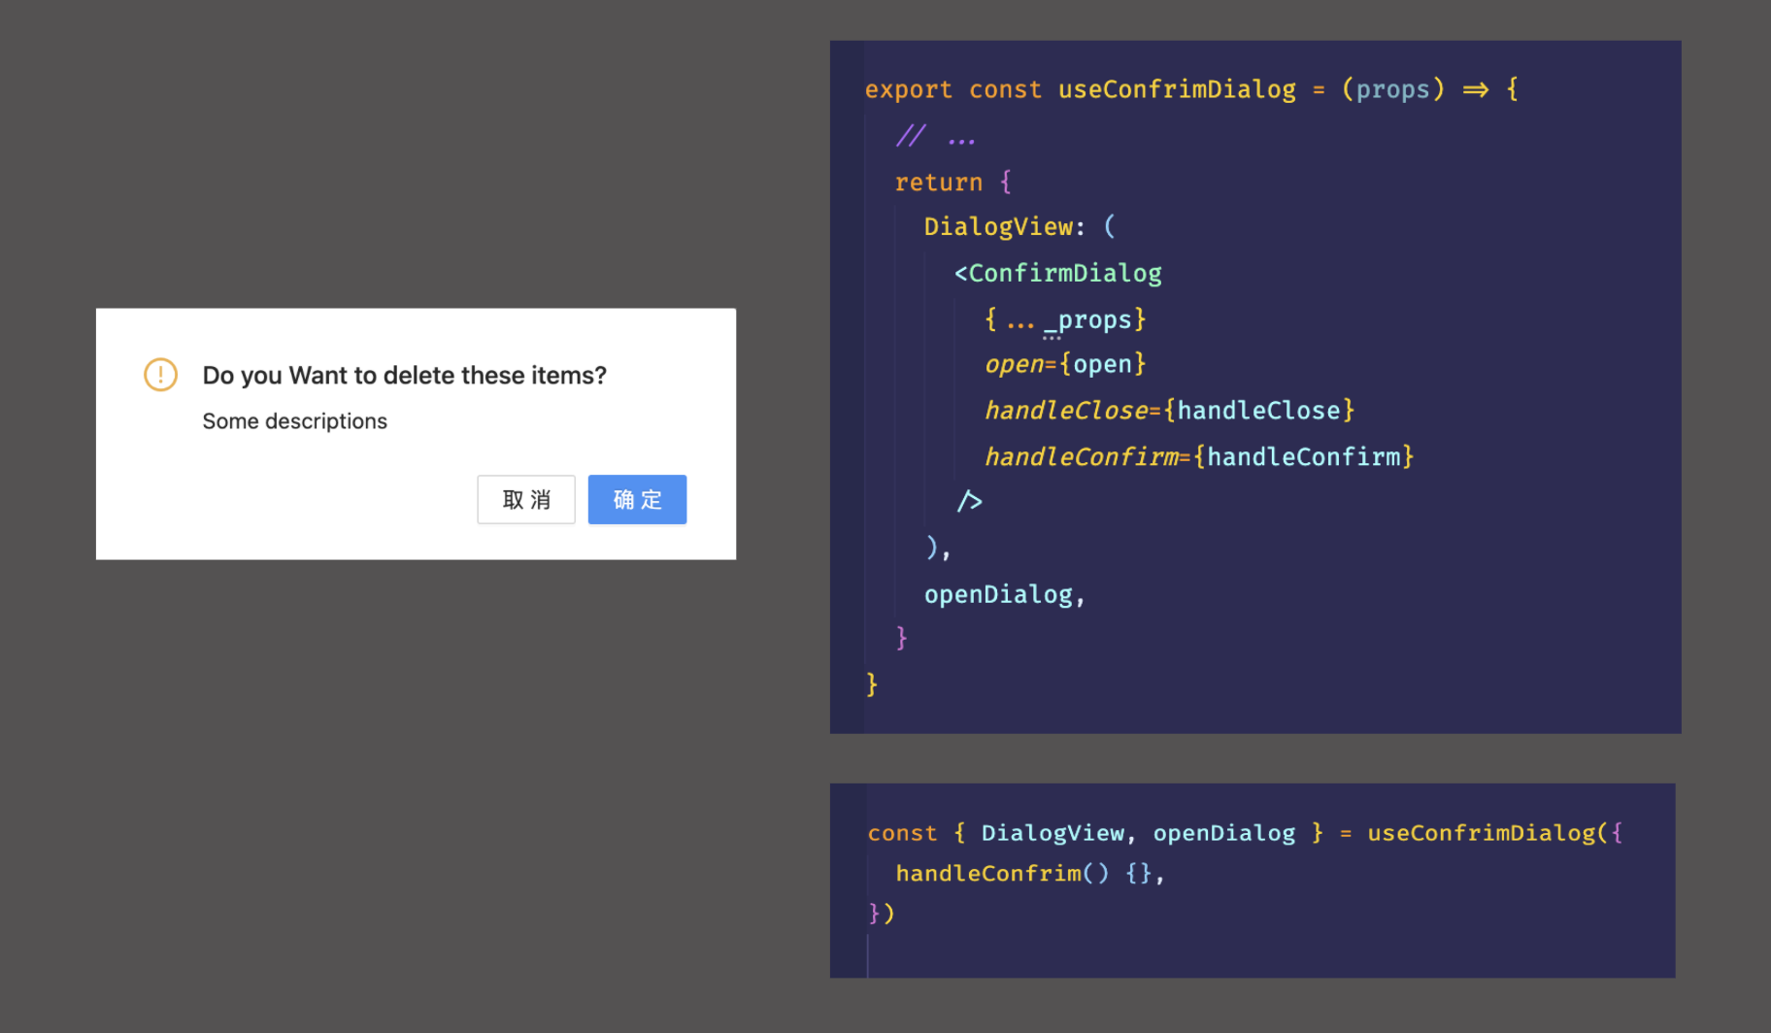Click the 'DialogView: (' code line
The height and width of the screenshot is (1033, 1771).
[x=1019, y=226]
